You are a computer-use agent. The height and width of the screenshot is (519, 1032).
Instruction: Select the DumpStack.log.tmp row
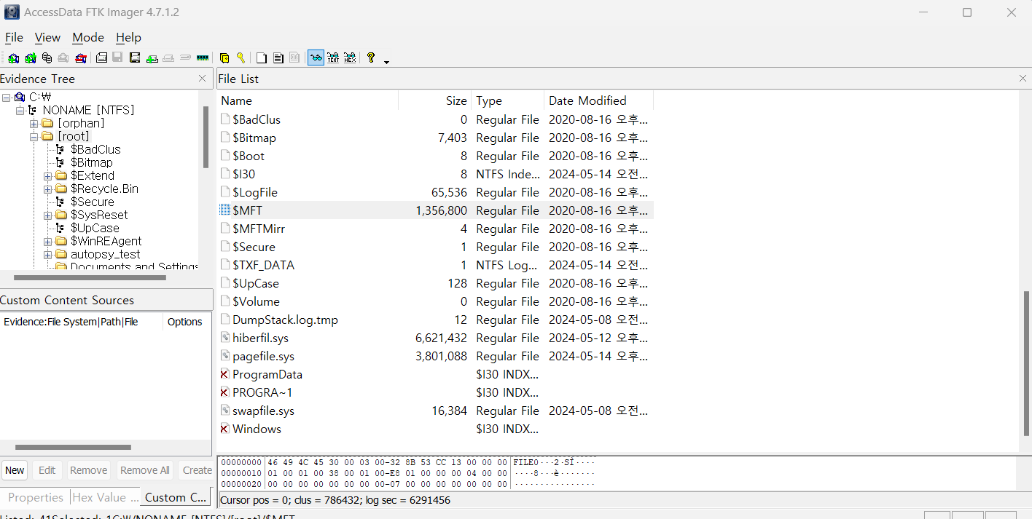pyautogui.click(x=435, y=320)
